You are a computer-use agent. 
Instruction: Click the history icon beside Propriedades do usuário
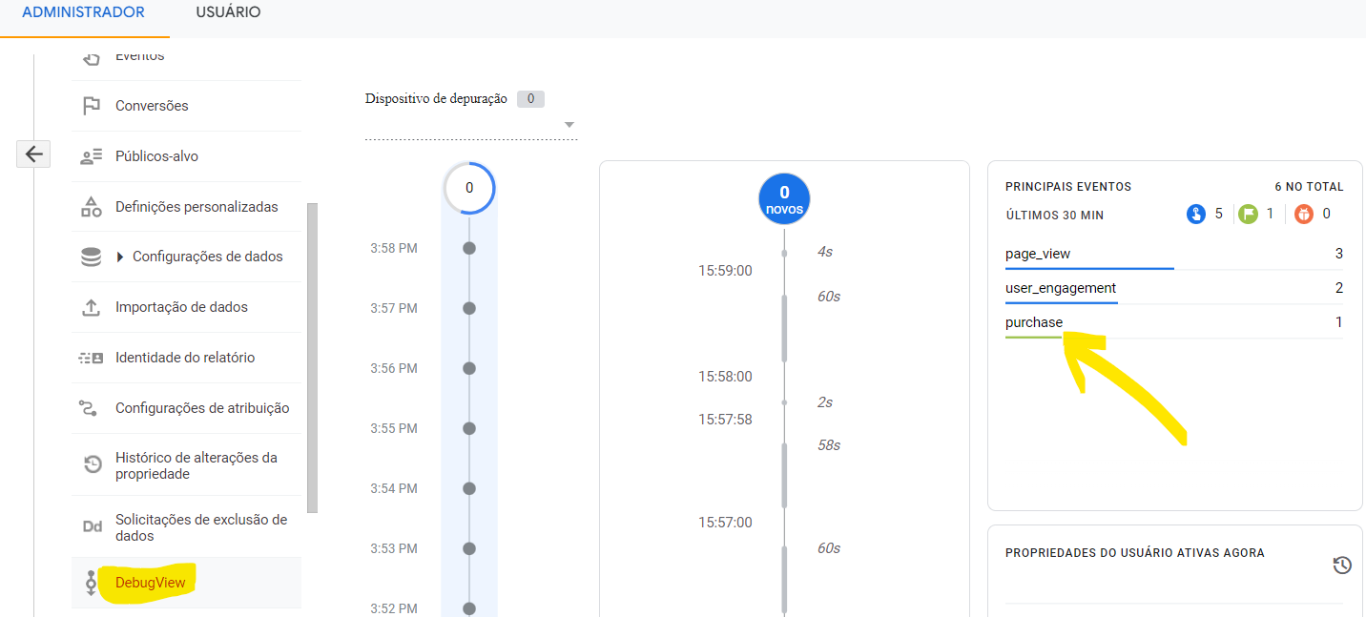(1341, 566)
